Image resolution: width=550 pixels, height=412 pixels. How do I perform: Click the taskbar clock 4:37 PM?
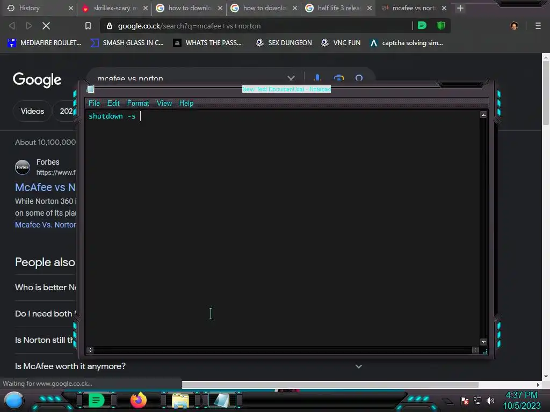point(522,395)
